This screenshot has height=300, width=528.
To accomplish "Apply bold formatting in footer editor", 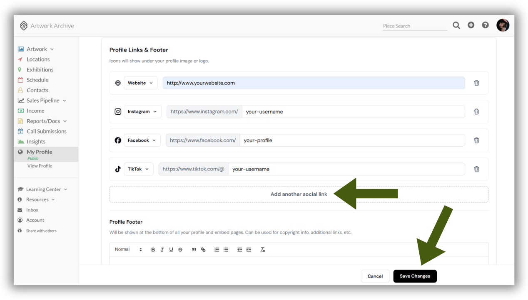I will tap(153, 250).
